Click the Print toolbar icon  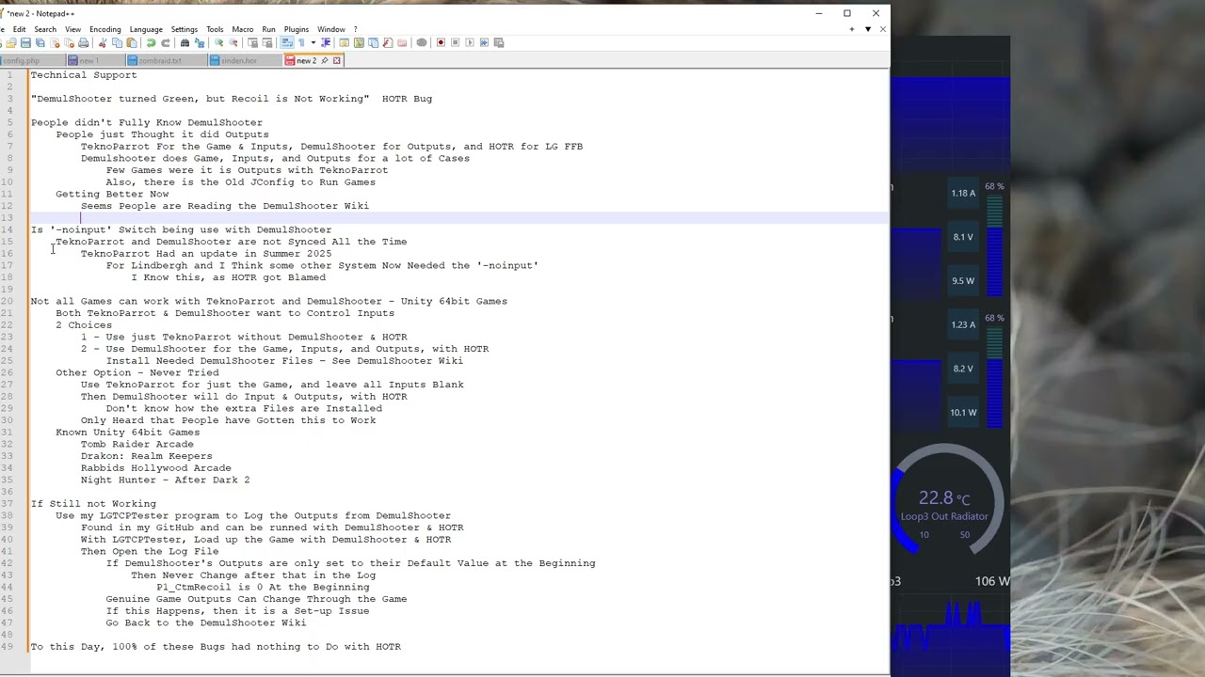tap(84, 42)
